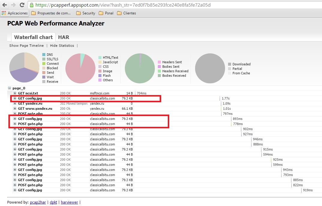Image resolution: width=322 pixels, height=206 pixels.
Task: Select the Waterfall chart tab
Action: (x=33, y=37)
